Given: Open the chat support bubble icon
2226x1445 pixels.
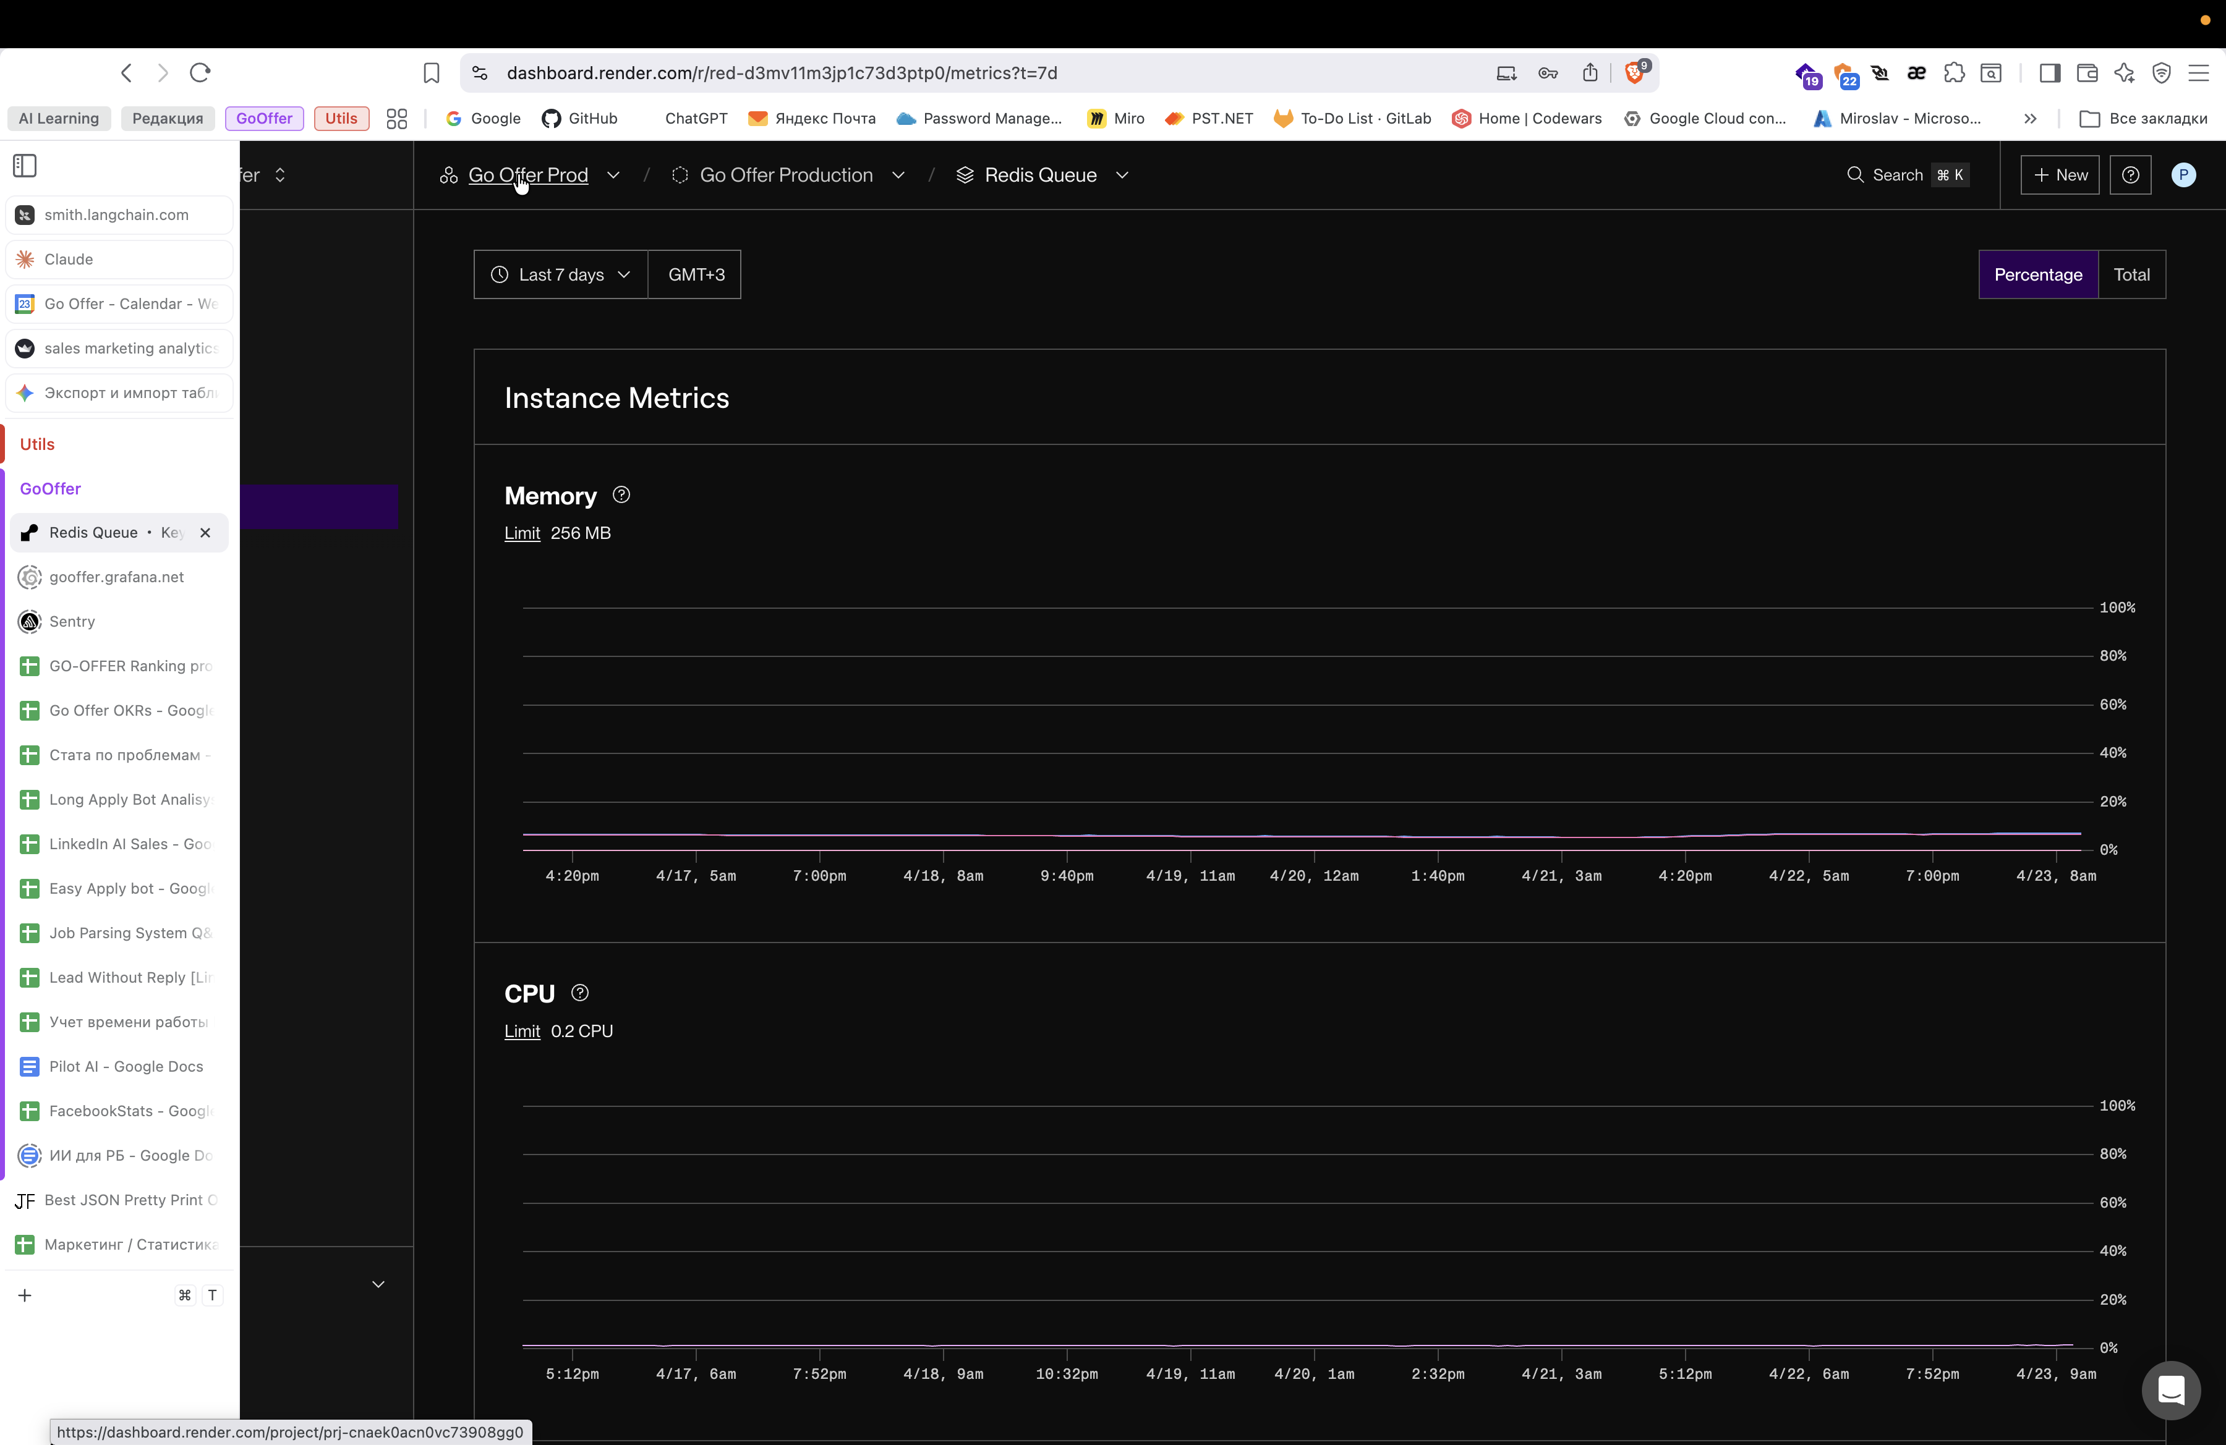Looking at the screenshot, I should point(2170,1390).
